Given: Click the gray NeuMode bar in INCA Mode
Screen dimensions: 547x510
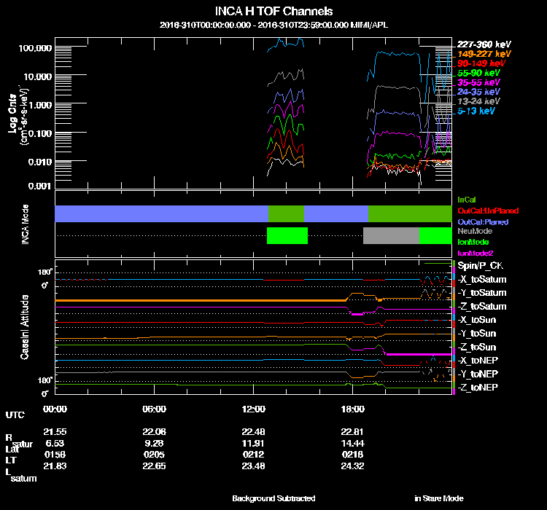Looking at the screenshot, I should pos(391,236).
